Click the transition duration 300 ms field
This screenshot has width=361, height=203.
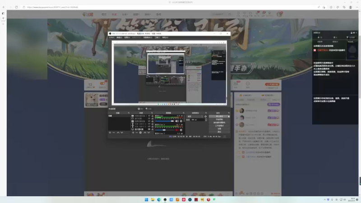click(198, 120)
